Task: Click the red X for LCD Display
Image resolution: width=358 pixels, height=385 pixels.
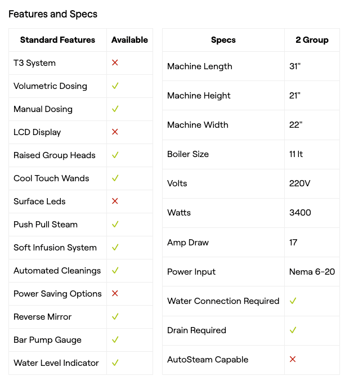Action: pyautogui.click(x=115, y=132)
